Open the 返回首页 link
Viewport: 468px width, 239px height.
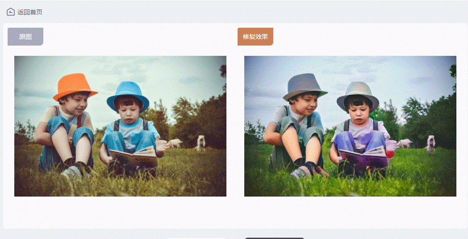(x=30, y=12)
